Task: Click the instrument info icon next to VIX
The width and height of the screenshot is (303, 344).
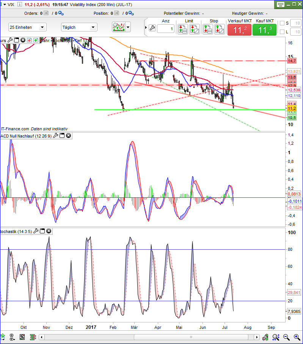Action: pos(20,4)
